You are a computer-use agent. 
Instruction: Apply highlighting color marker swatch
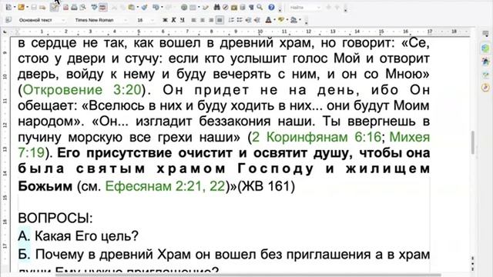point(280,19)
